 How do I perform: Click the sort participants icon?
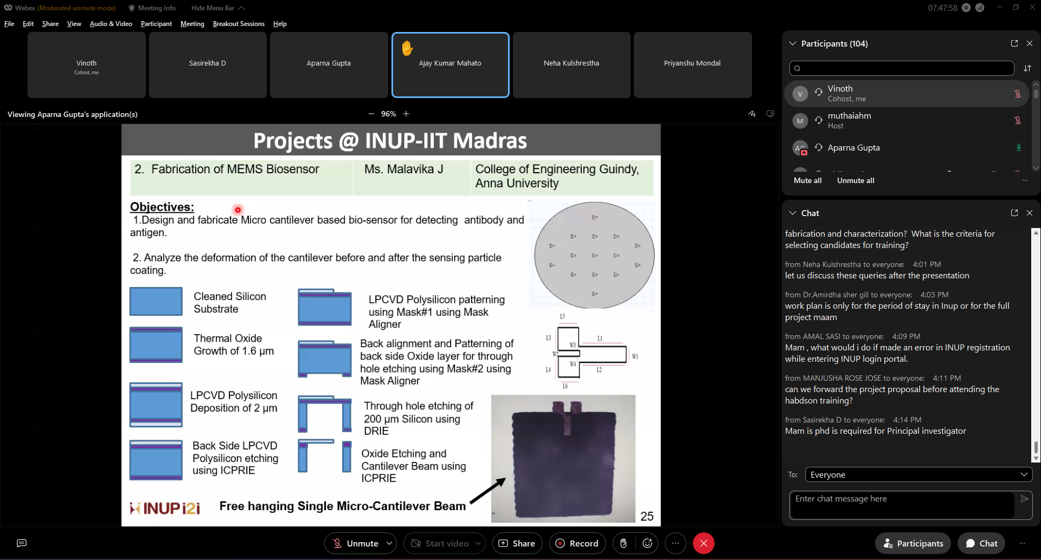point(1027,68)
